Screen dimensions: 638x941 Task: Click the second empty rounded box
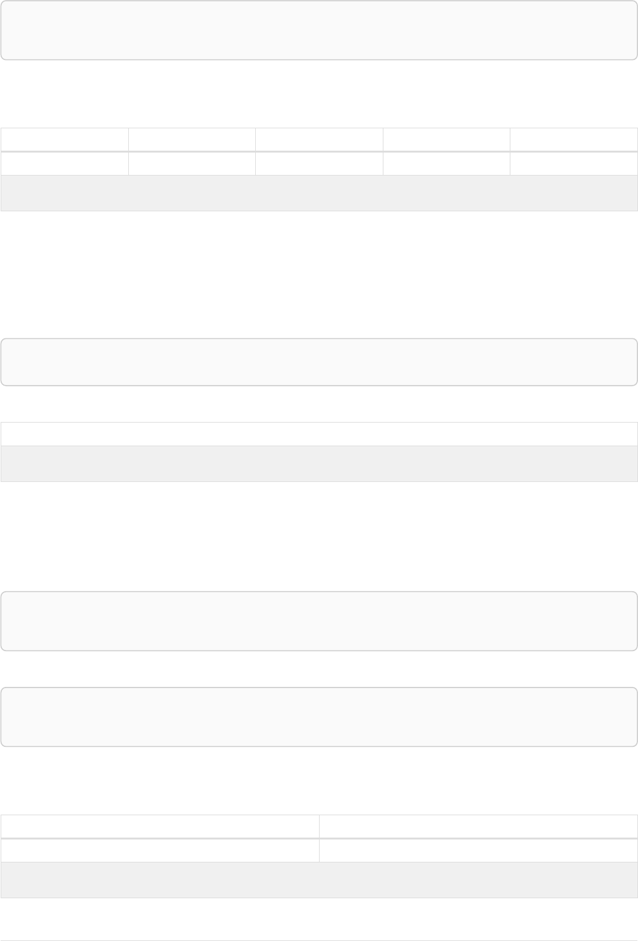319,362
